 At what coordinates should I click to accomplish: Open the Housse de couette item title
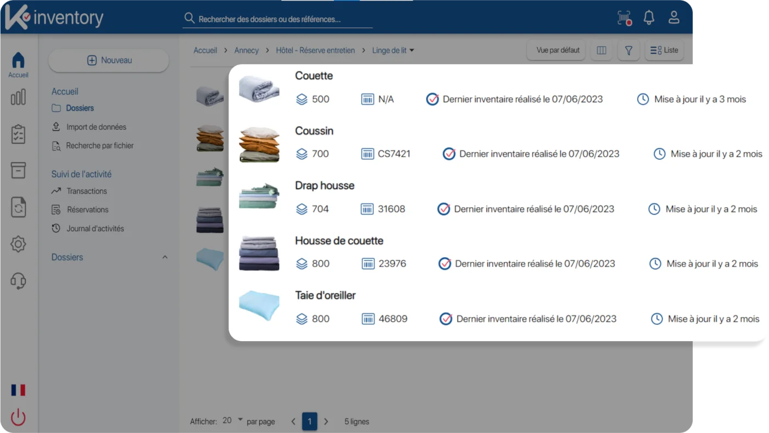(339, 241)
